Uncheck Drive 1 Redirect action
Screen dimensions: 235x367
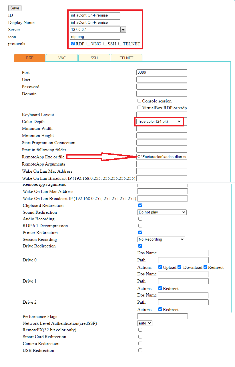pos(160,288)
